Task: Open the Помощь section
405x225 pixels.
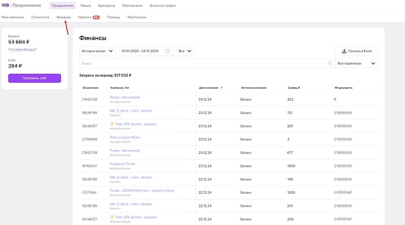Action: pyautogui.click(x=114, y=17)
